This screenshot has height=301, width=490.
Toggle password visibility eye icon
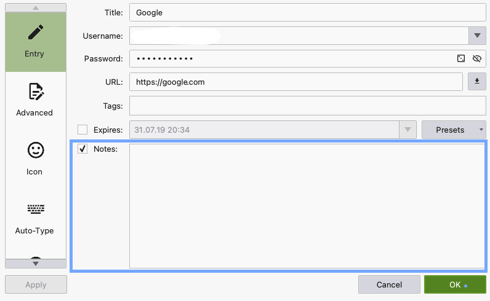point(477,58)
